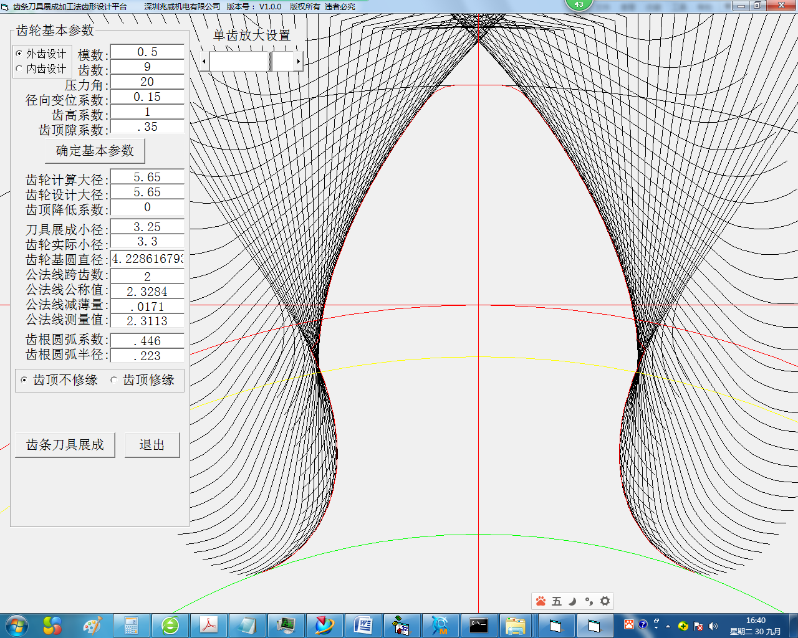This screenshot has height=638, width=798.
Task: Click the yellow-green plus tray icon
Action: coord(683,626)
